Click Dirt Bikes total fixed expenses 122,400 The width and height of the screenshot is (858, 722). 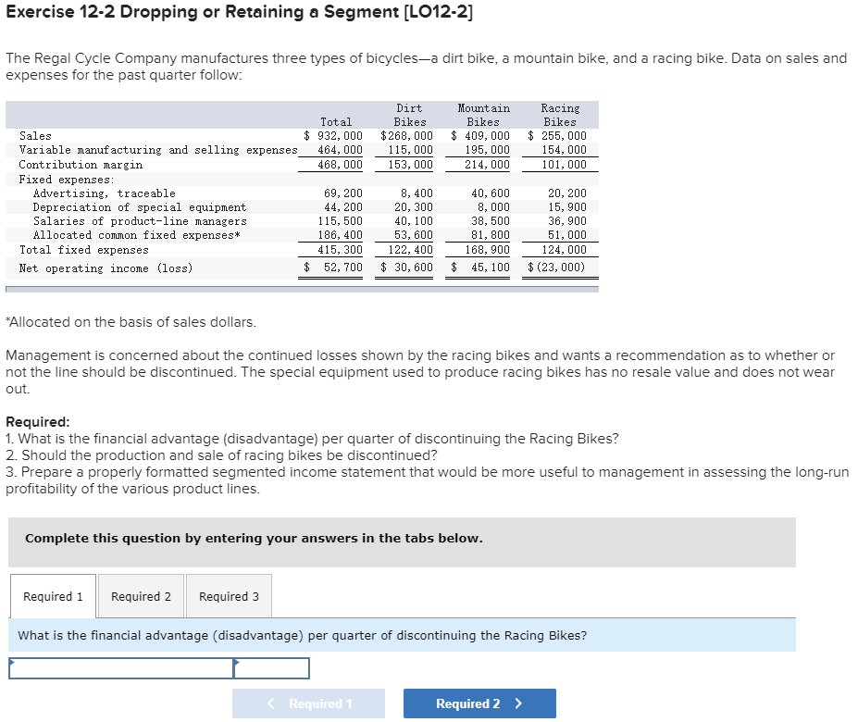[410, 250]
